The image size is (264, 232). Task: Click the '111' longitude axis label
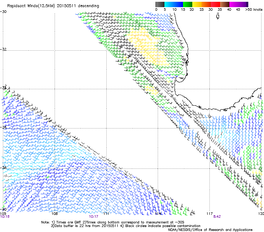click(106, 214)
